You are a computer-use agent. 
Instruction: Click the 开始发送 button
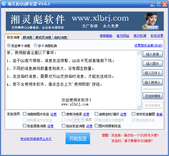pyautogui.click(x=78, y=138)
